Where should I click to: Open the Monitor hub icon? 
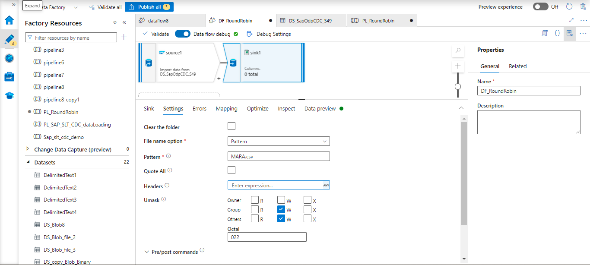click(9, 58)
